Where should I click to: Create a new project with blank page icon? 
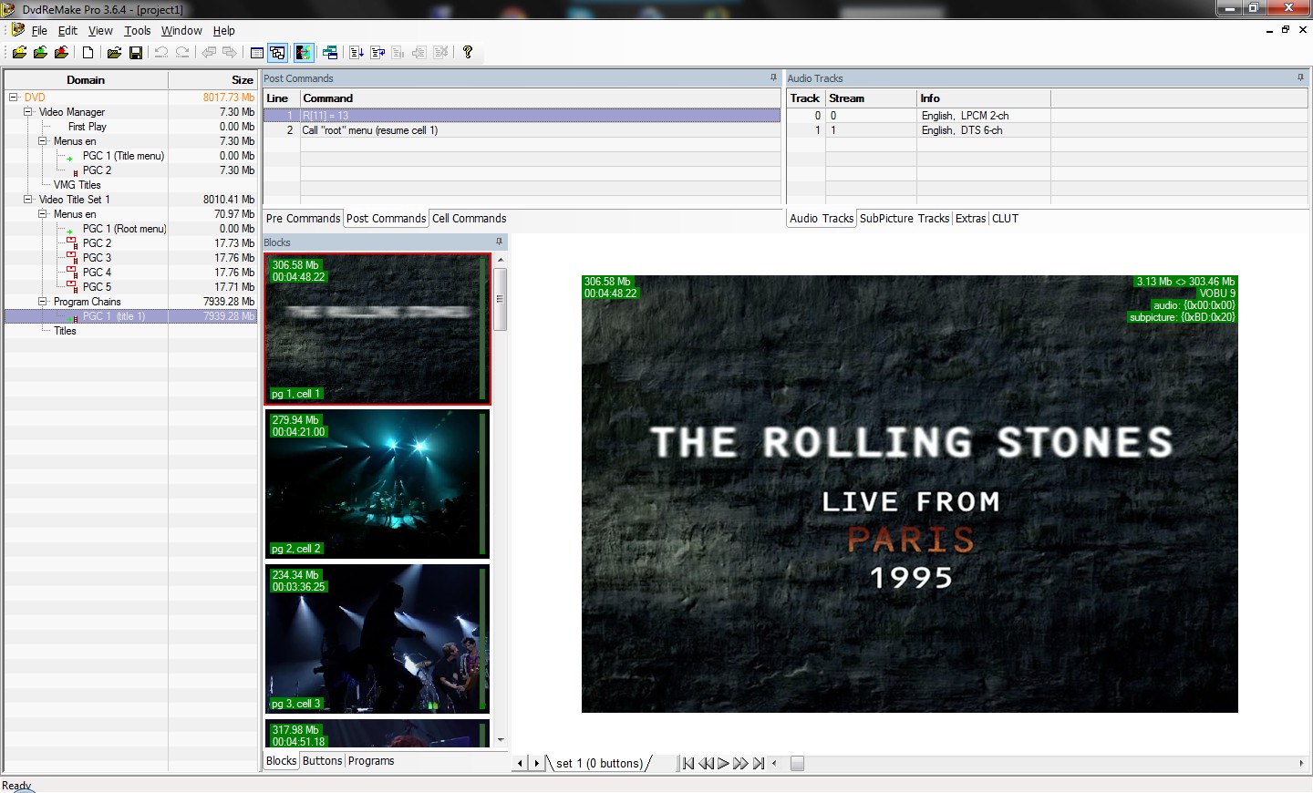tap(88, 53)
